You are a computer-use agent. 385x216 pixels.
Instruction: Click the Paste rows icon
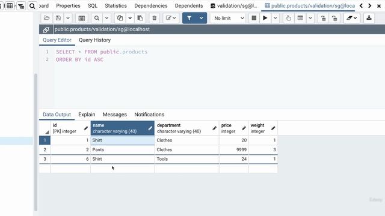(140, 18)
